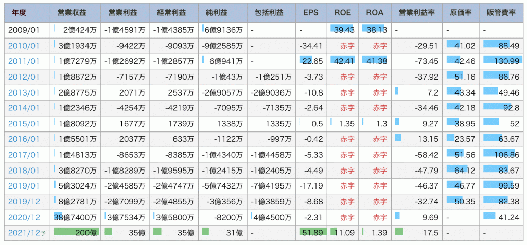Image resolution: width=527 pixels, height=245 pixels.
Task: Open the 2017/01 fiscal year link
Action: pos(23,154)
